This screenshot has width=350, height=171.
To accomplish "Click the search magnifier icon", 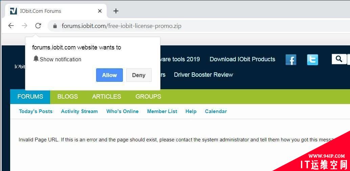I will pyautogui.click(x=339, y=59).
